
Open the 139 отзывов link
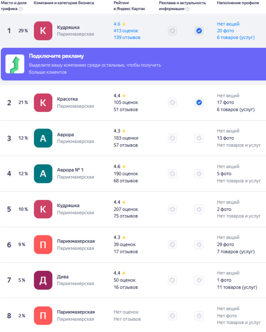[x=127, y=38]
